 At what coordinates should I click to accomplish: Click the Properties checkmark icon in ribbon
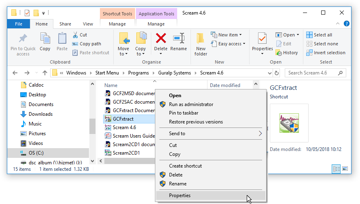click(x=262, y=38)
